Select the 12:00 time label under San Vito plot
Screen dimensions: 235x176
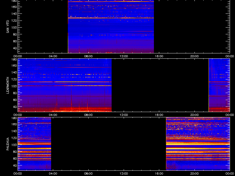tap(124, 56)
